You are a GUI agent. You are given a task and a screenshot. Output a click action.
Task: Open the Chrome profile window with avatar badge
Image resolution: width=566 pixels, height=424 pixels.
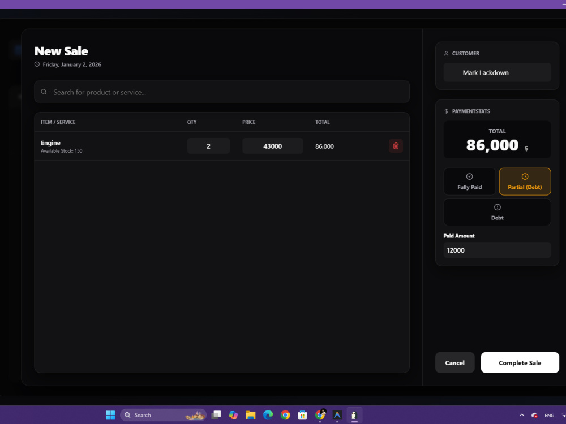(x=320, y=415)
